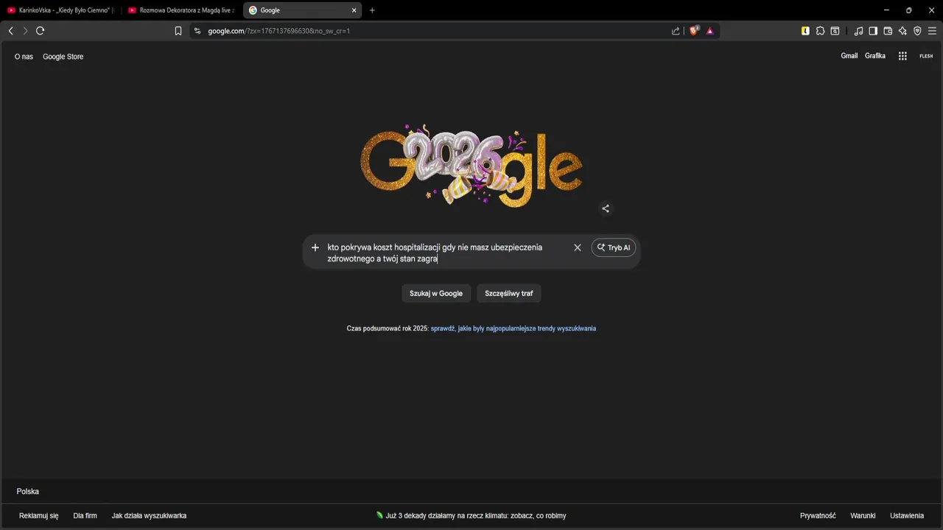Viewport: 943px width, 530px height.
Task: Click the Google 2026 doodle image
Action: tap(471, 165)
